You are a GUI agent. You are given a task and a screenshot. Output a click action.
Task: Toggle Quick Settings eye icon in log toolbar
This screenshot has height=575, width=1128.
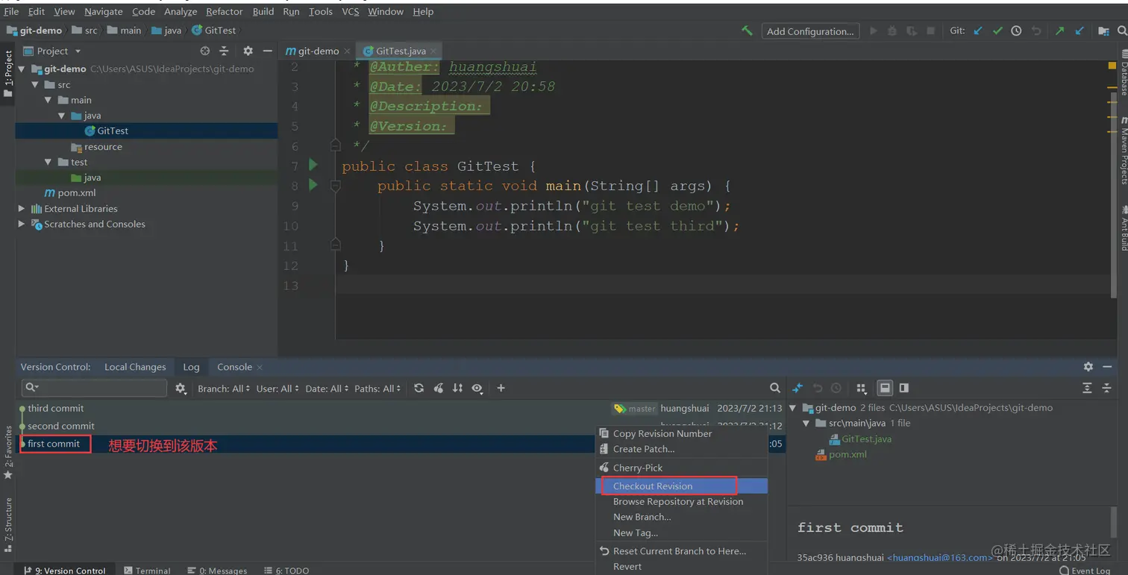[x=477, y=388]
